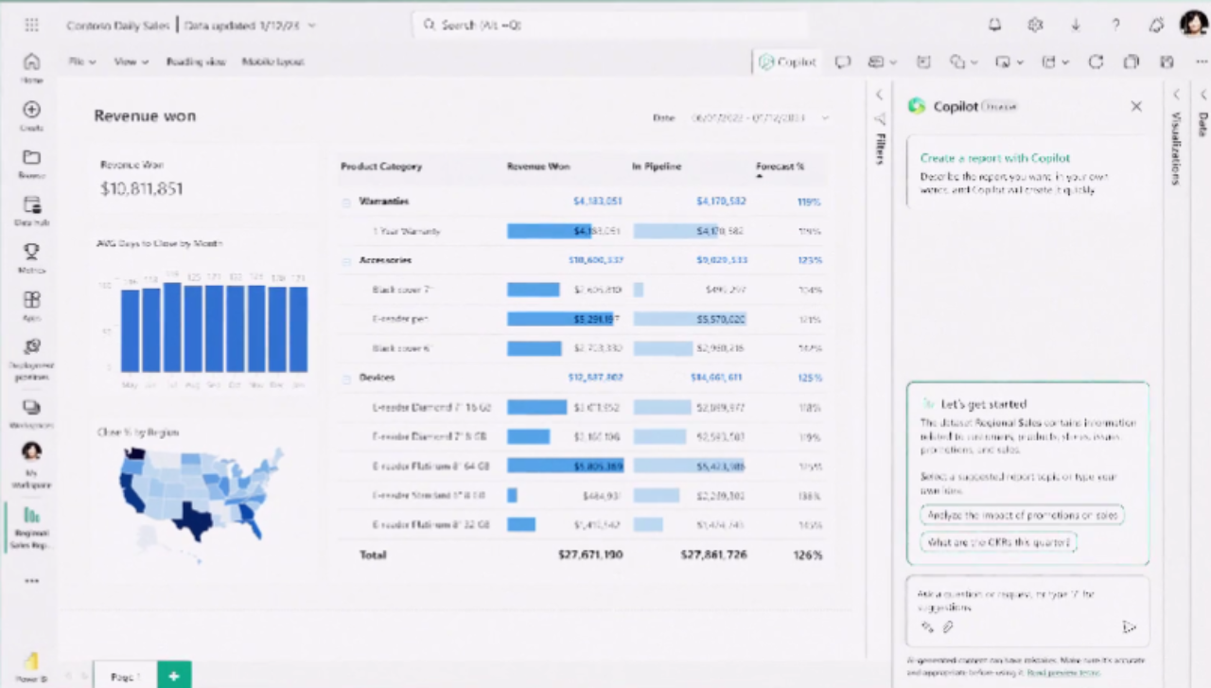
Task: Add a new page with the plus button
Action: tap(174, 676)
